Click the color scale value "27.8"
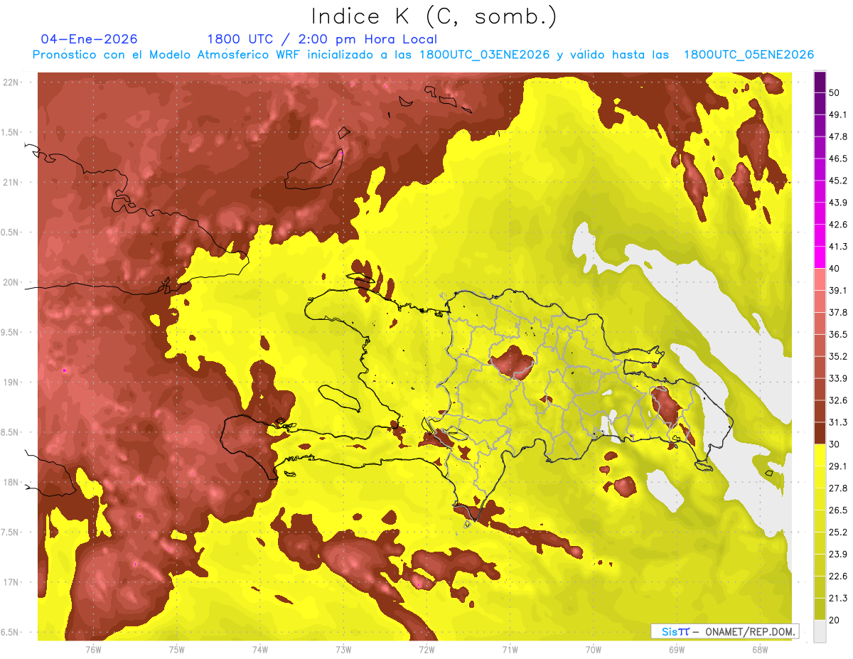The image size is (853, 659). [x=837, y=488]
